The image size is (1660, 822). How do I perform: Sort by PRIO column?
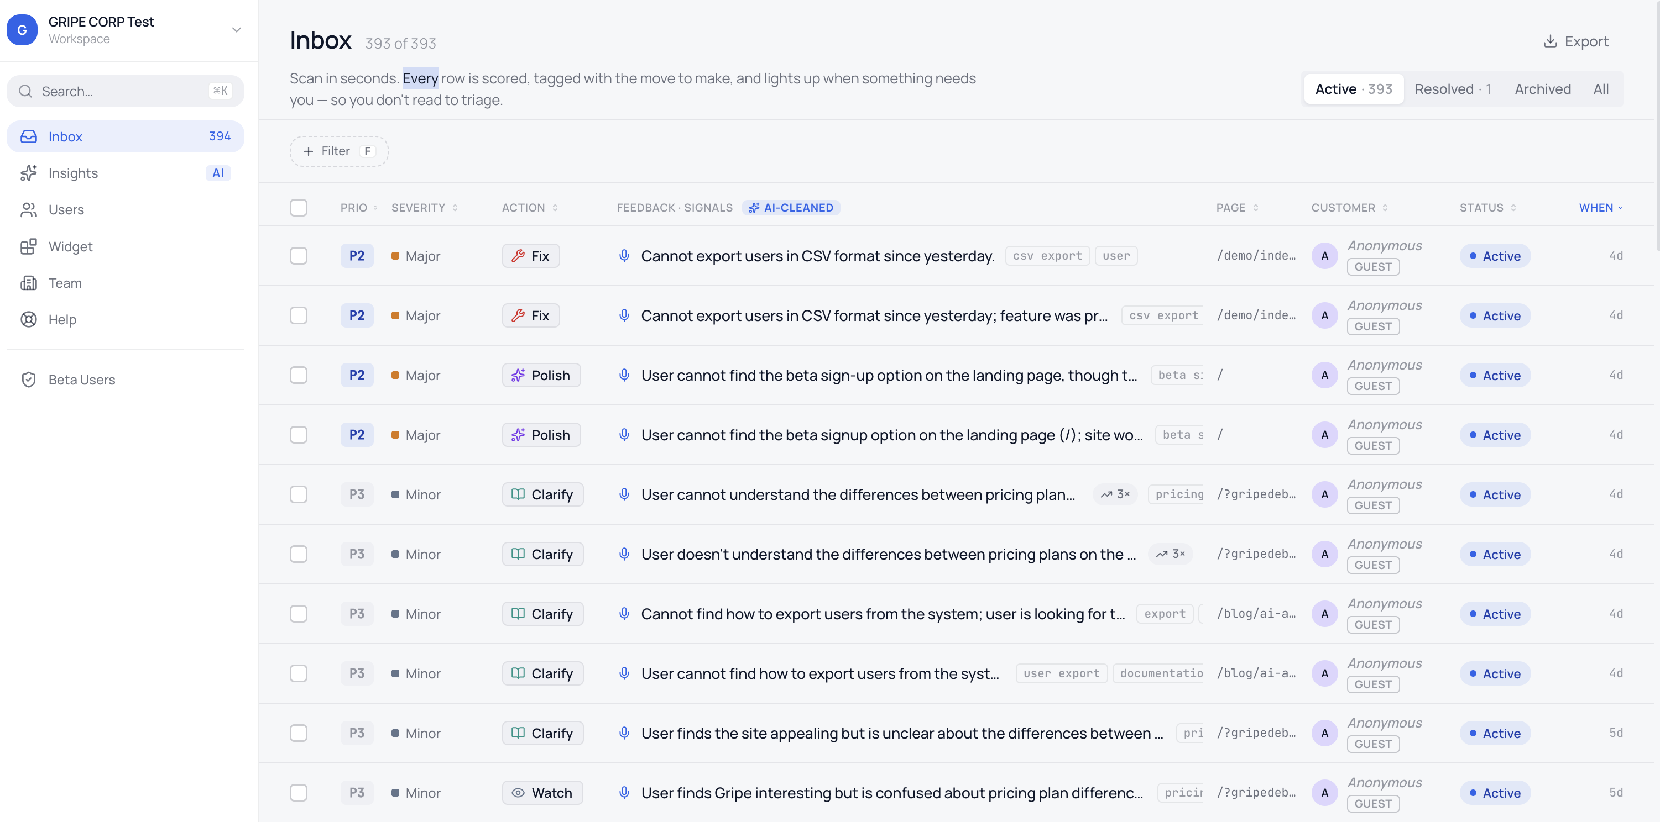pos(359,207)
